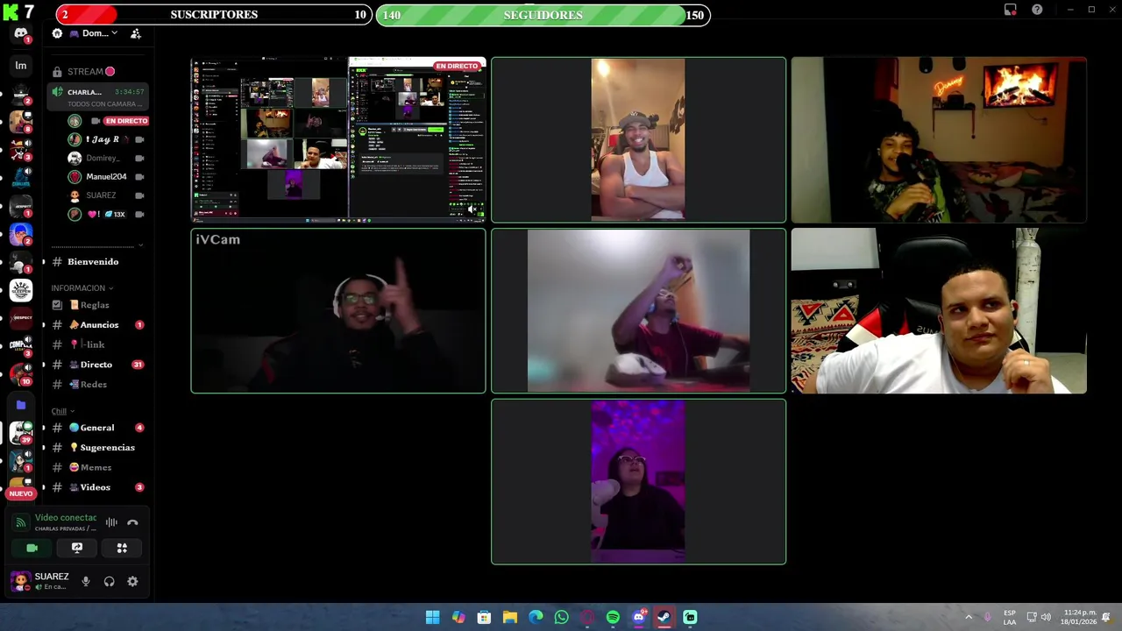Open noise suppression waveform icon
Image resolution: width=1122 pixels, height=631 pixels.
click(111, 522)
